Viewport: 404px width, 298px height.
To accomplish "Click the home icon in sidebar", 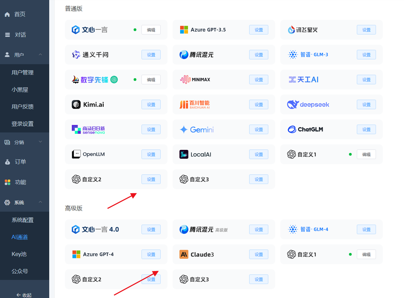I will pyautogui.click(x=7, y=14).
